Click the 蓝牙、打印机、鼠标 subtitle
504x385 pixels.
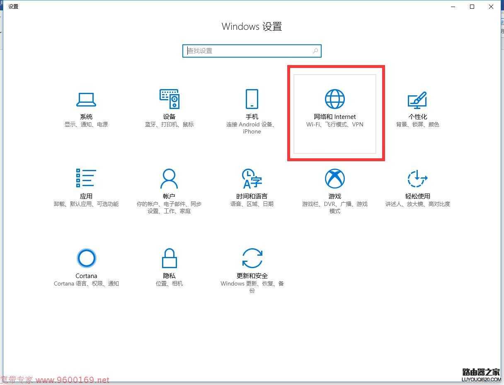coord(169,124)
